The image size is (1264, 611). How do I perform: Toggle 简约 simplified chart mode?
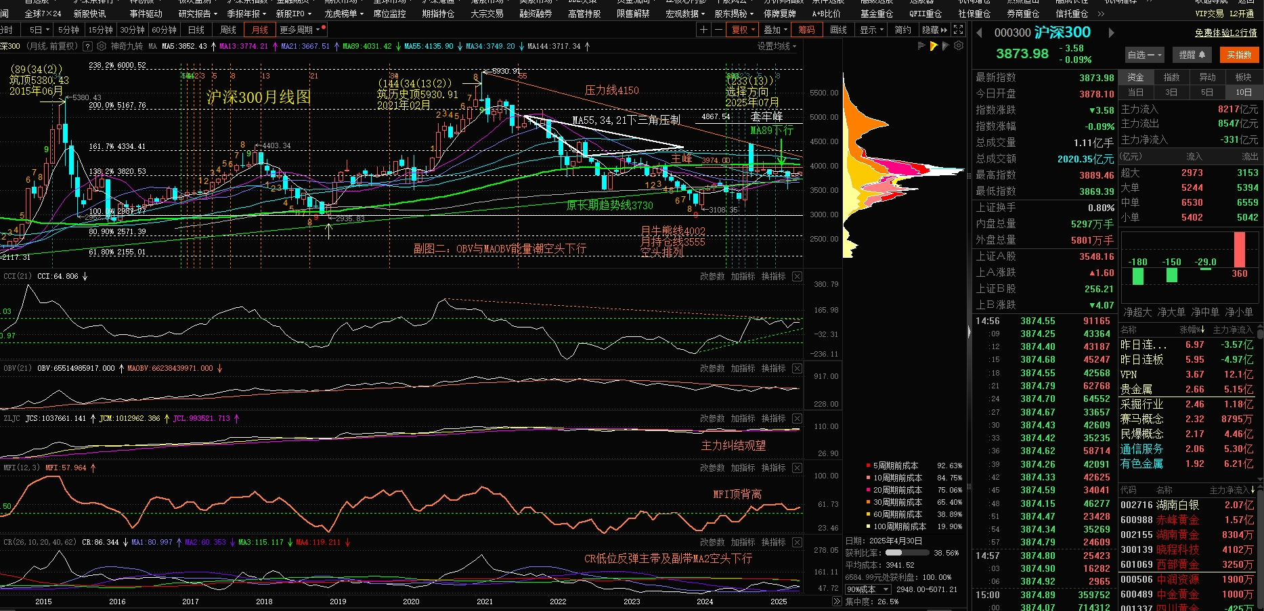click(902, 30)
